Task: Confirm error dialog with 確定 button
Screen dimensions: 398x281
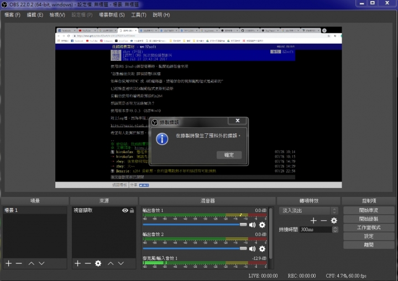Action: click(229, 155)
